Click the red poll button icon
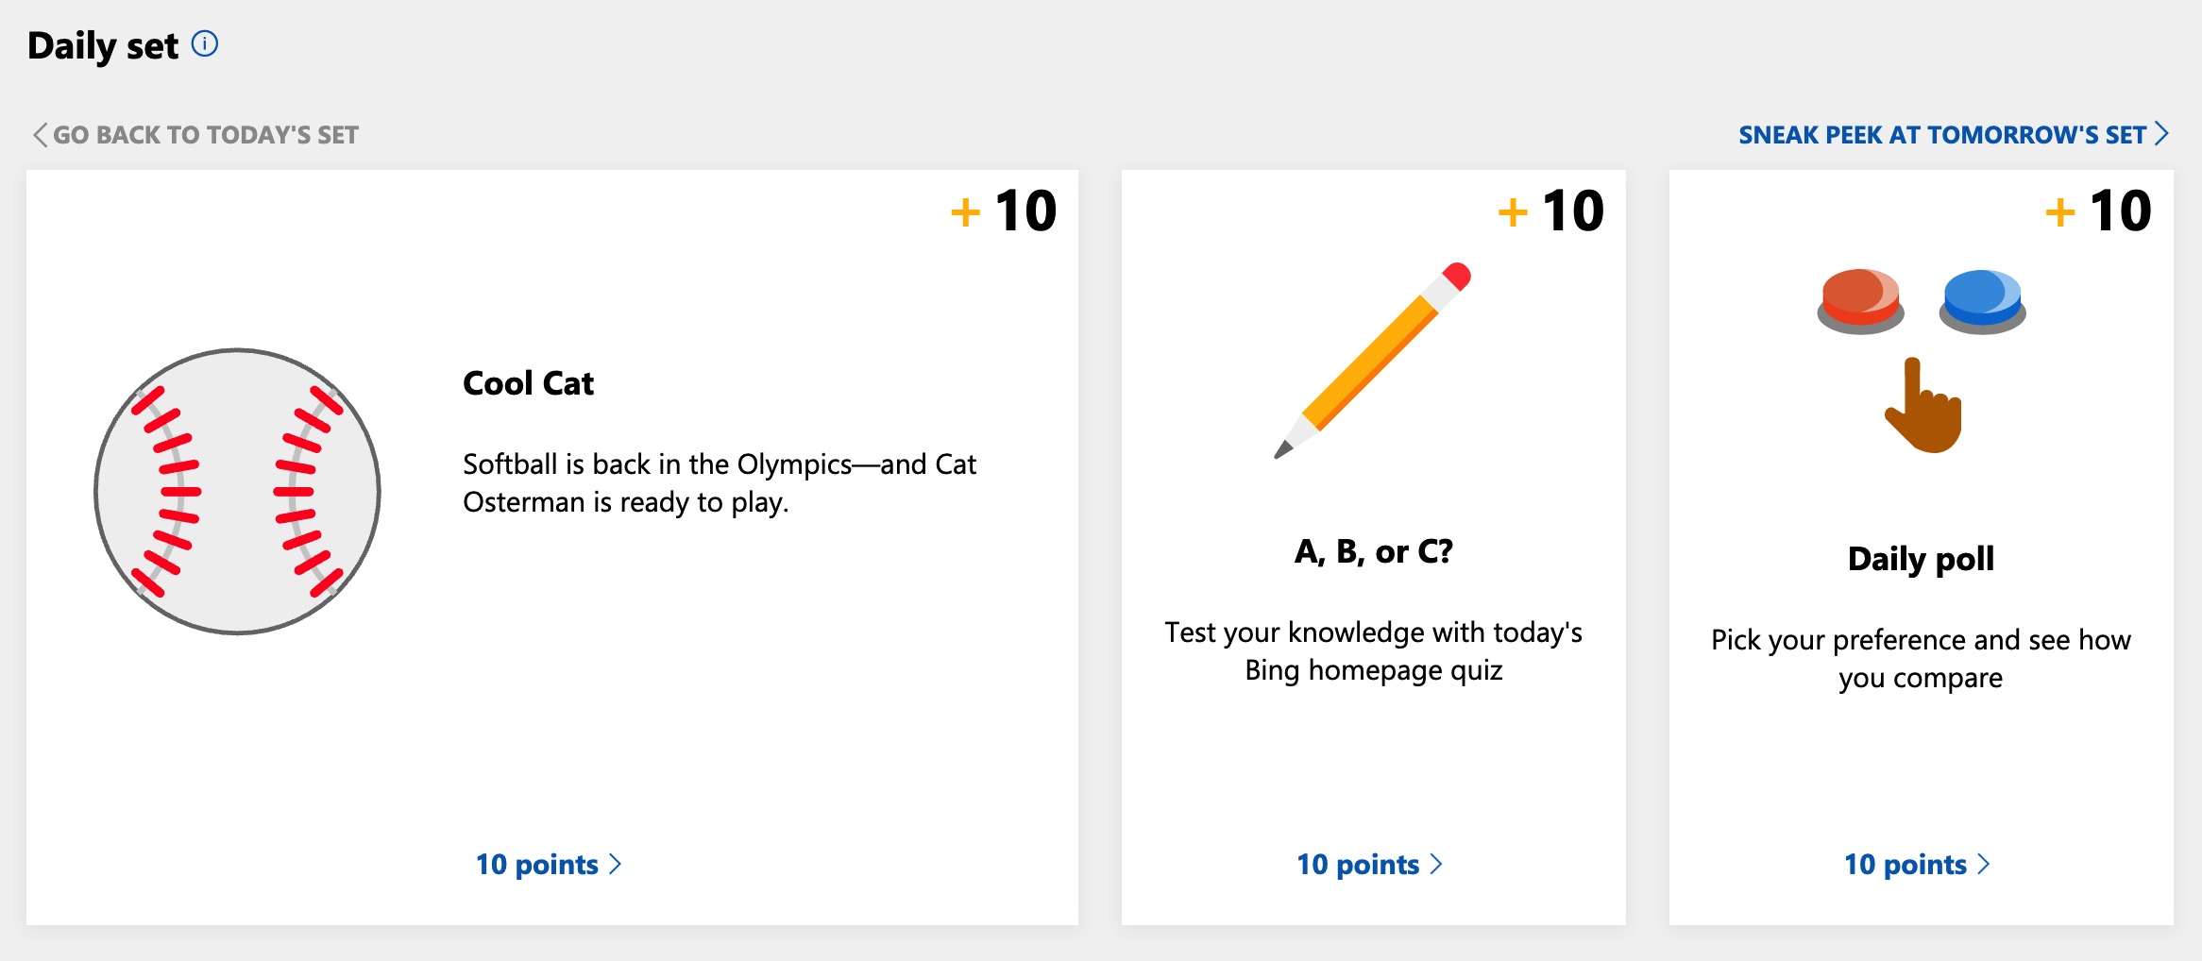This screenshot has height=961, width=2202. pyautogui.click(x=1860, y=301)
